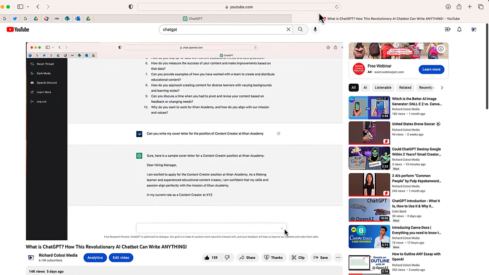Go to the YouTube home logo
Screen dimensions: 489x275
tap(18, 30)
